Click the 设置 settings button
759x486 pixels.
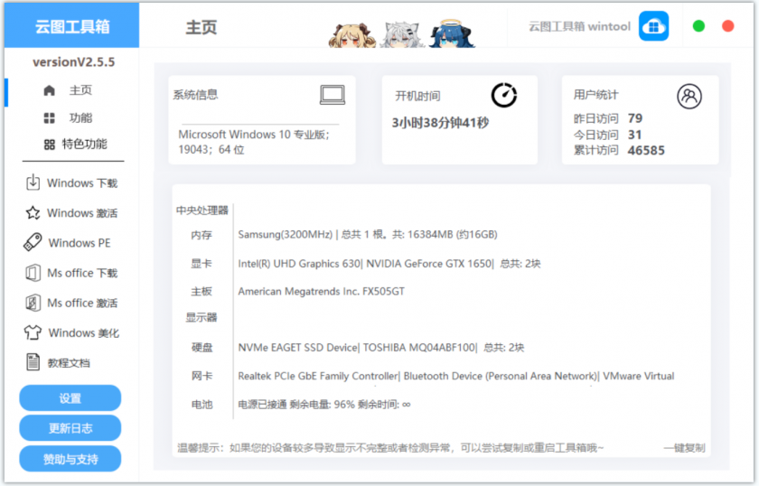(70, 397)
